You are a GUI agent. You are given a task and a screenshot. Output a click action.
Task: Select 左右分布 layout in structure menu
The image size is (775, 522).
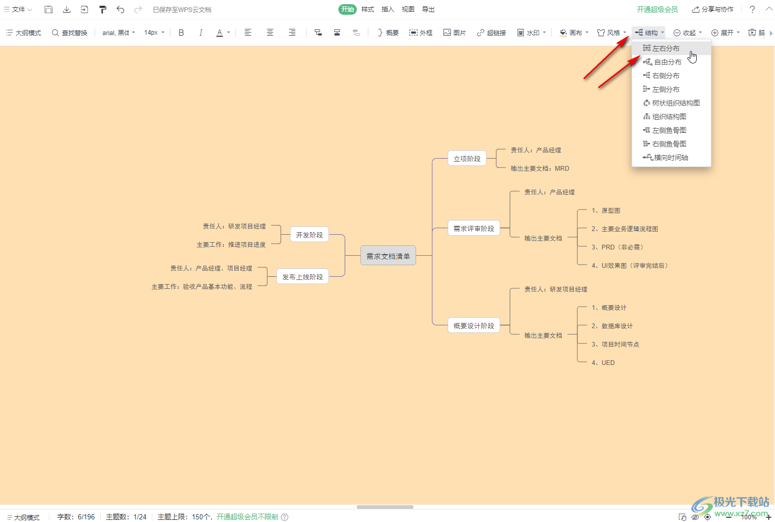(x=671, y=48)
